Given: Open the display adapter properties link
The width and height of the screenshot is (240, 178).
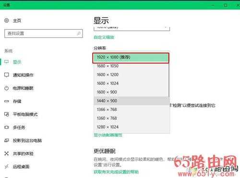Looking at the screenshot, I should pos(108,135).
